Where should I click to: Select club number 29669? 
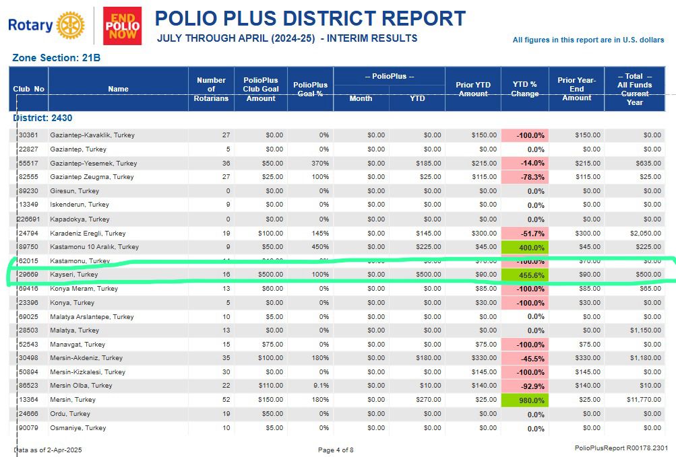28,275
